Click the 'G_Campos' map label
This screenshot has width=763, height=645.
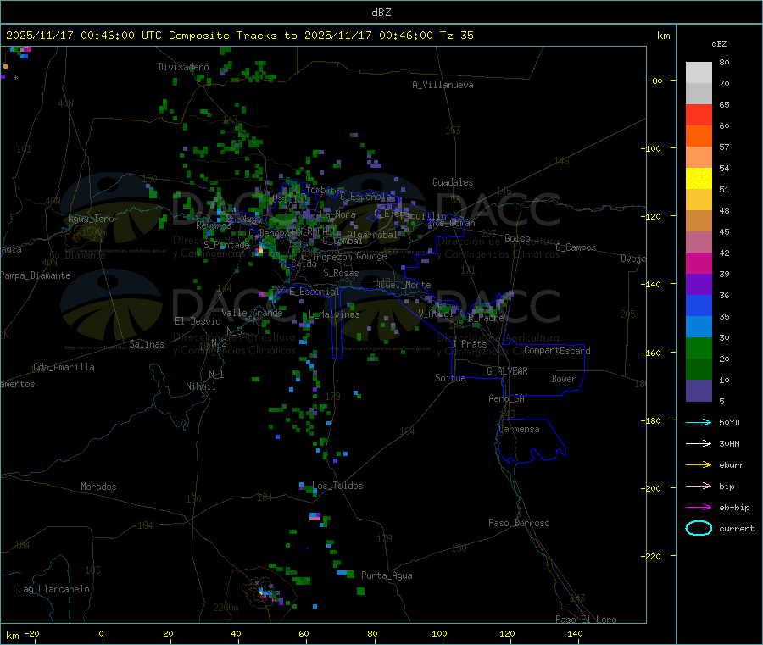576,247
